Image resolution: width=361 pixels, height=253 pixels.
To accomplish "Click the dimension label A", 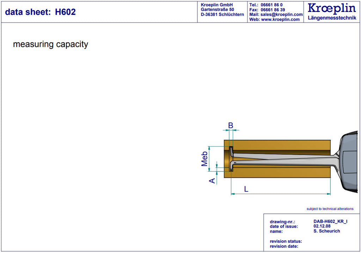I will coord(212,181).
